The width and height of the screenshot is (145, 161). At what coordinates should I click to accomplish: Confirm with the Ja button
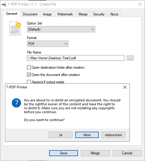pos(61,135)
